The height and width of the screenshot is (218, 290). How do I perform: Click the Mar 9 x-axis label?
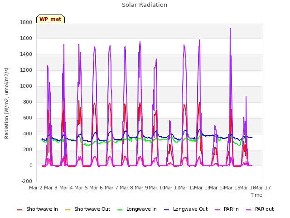tap(141, 188)
